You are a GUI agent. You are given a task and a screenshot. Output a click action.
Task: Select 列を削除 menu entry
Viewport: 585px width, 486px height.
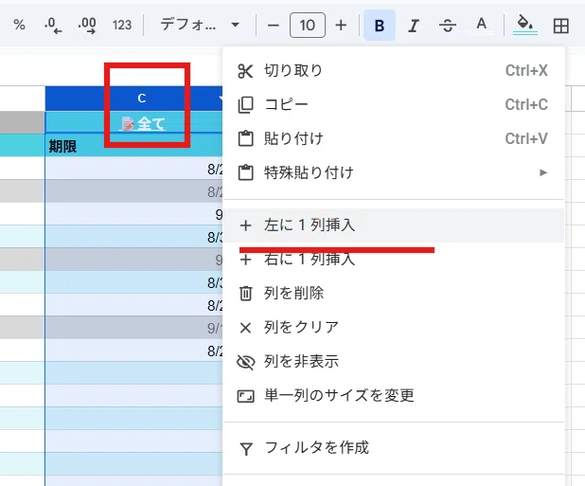coord(394,293)
